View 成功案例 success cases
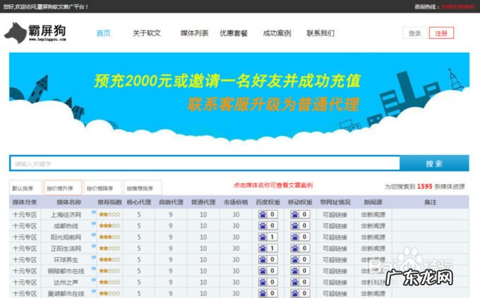This screenshot has height=298, width=480. pyautogui.click(x=277, y=33)
